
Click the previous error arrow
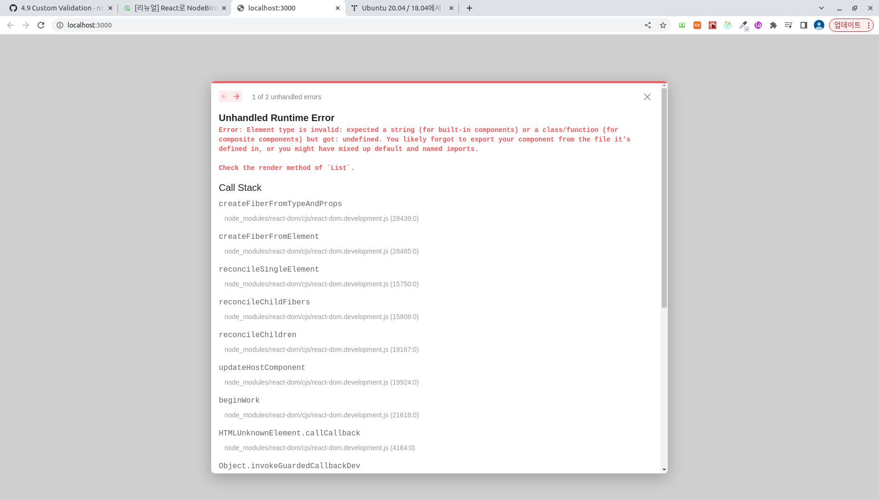(x=225, y=96)
